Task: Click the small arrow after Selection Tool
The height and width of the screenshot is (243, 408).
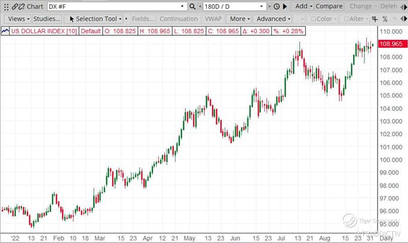Action: coord(127,18)
